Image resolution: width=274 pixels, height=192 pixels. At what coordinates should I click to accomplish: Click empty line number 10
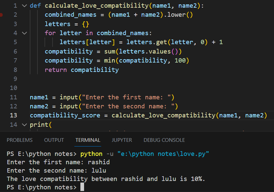tap(14, 88)
